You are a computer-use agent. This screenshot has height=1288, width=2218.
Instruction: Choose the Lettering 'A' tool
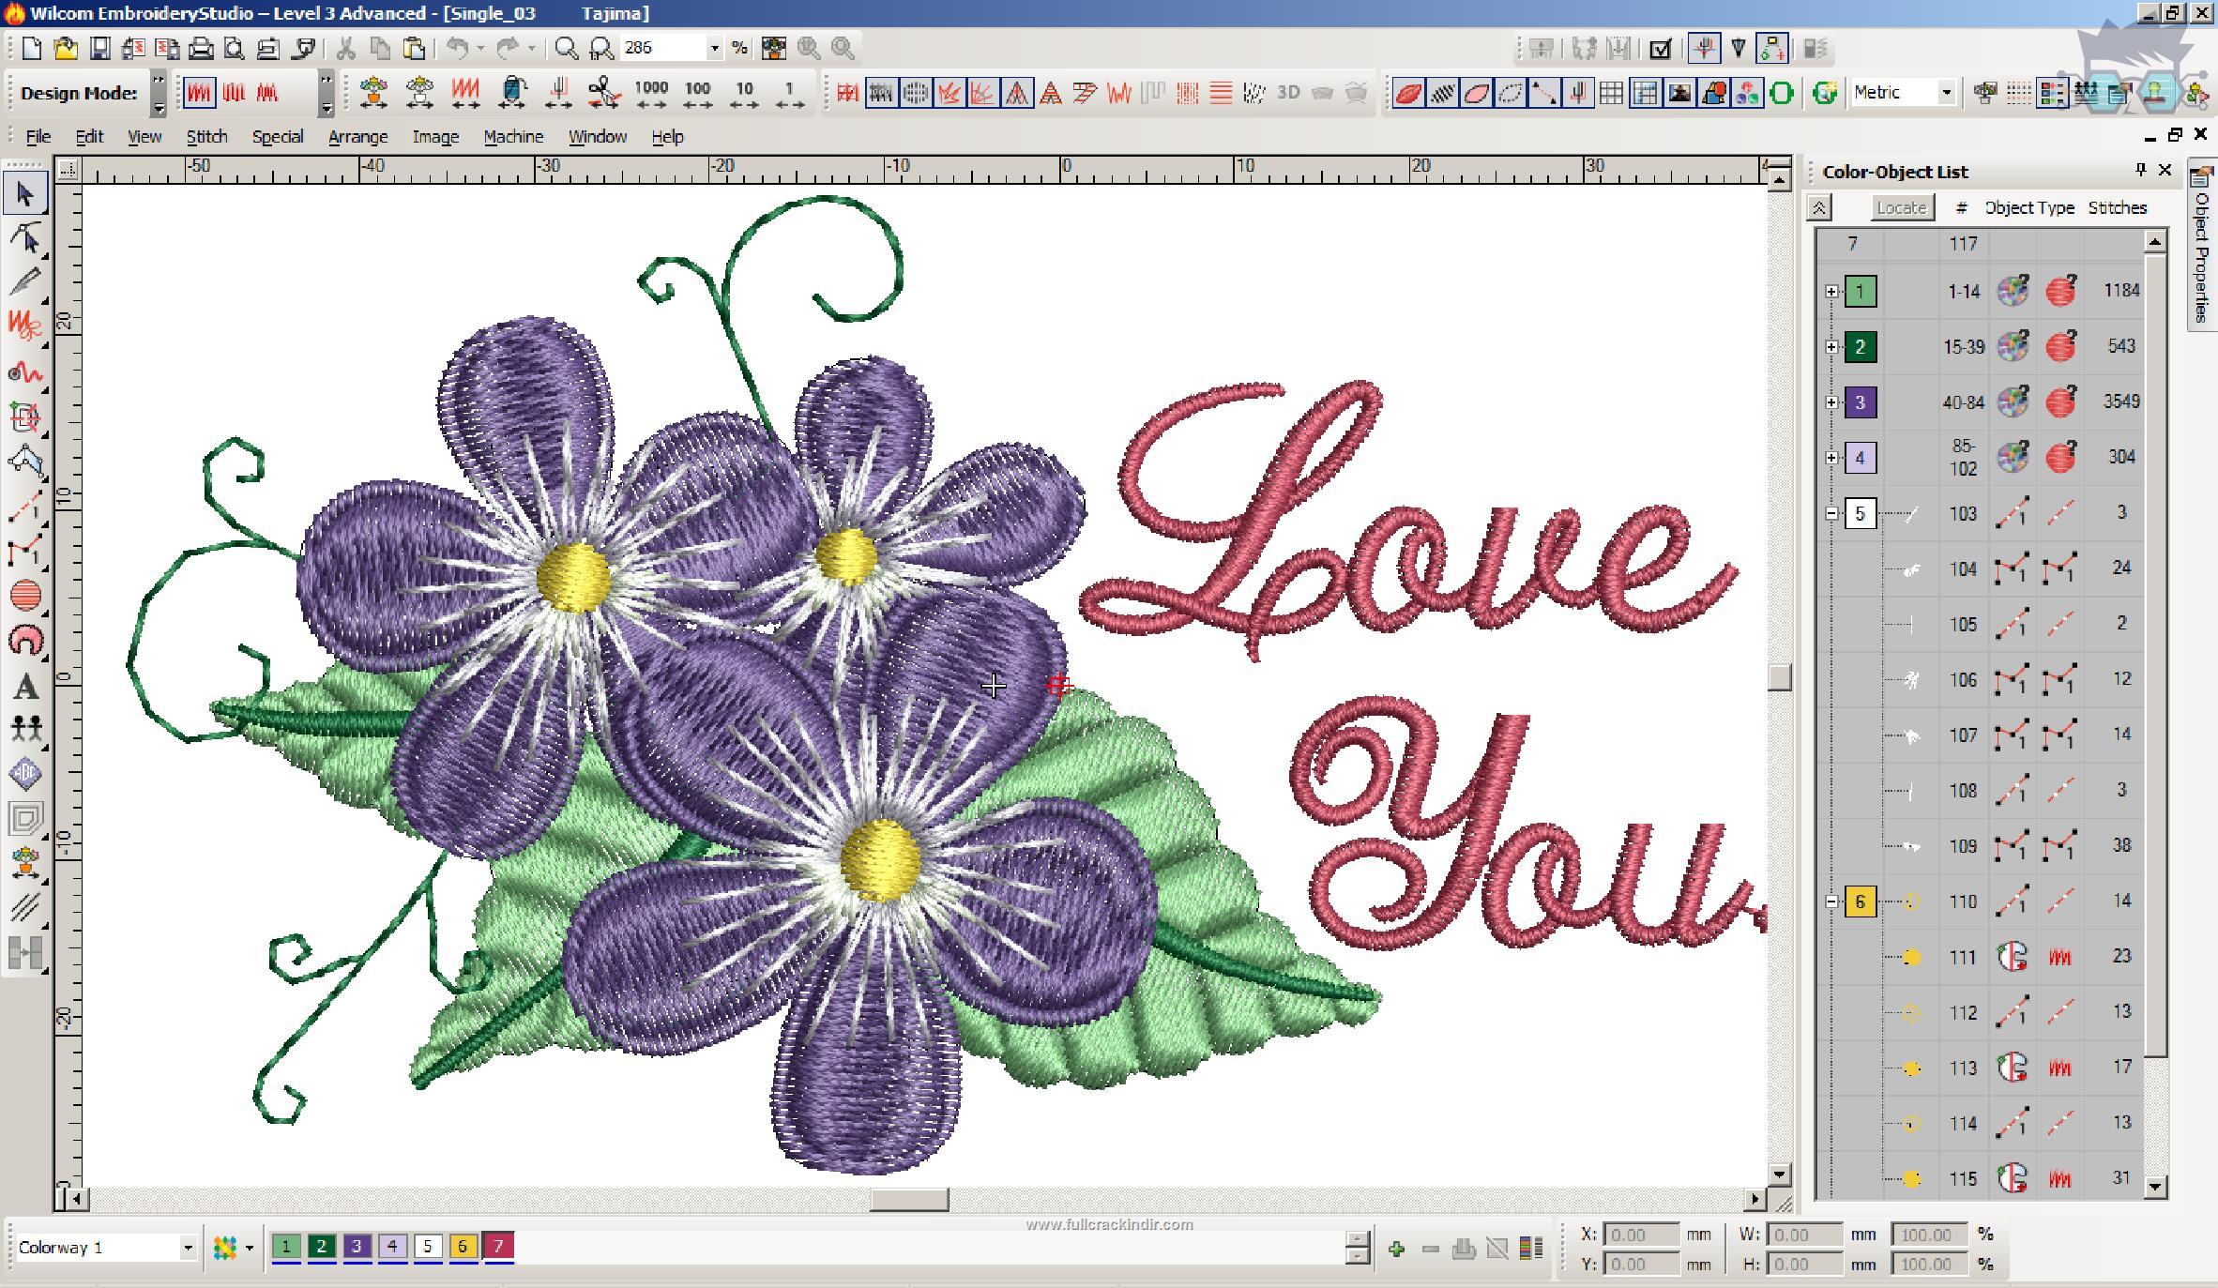(x=25, y=687)
